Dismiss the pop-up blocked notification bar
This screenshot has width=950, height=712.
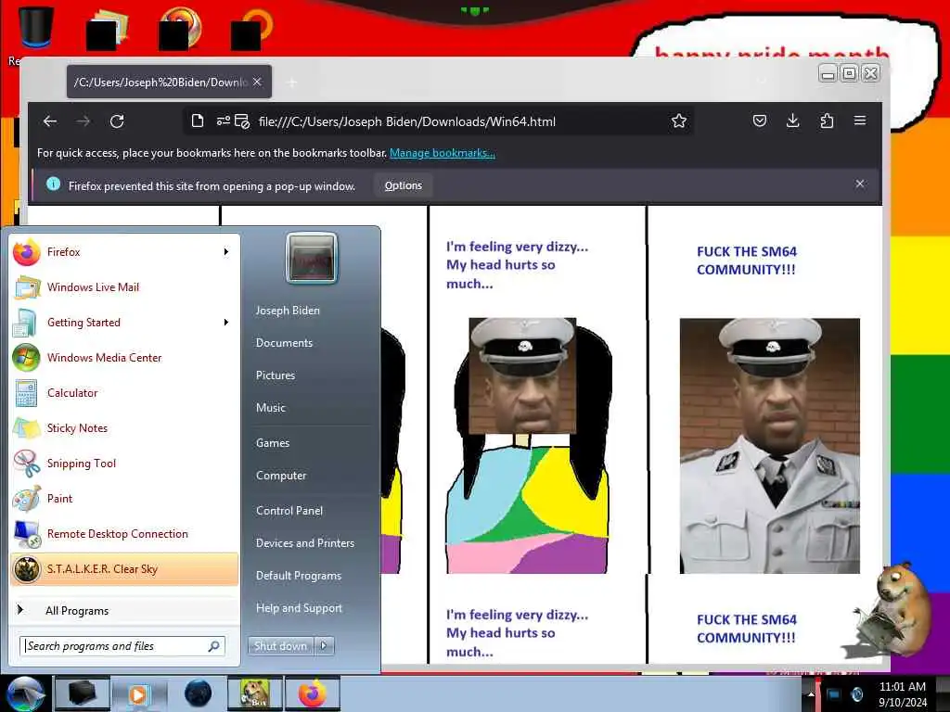(x=860, y=184)
